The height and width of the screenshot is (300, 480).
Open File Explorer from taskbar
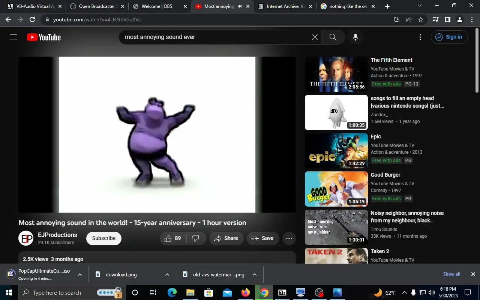pyautogui.click(x=190, y=292)
